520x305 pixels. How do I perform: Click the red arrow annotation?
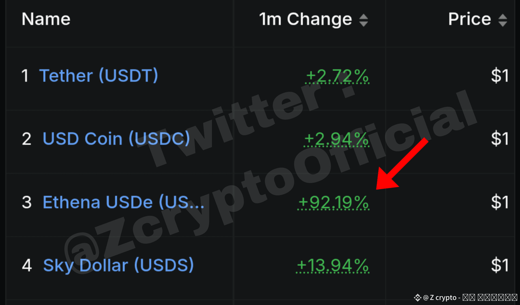tap(402, 164)
